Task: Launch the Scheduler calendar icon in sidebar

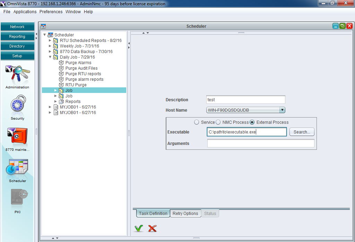Action: (x=17, y=167)
